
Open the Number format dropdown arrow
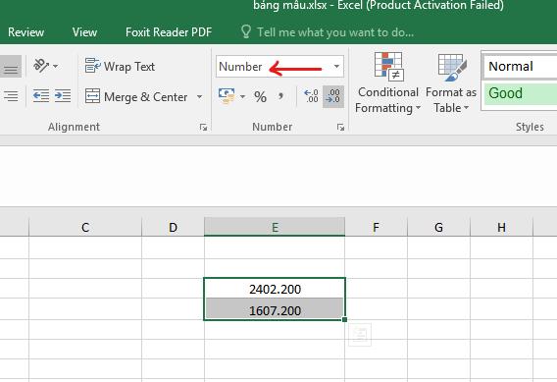point(336,67)
